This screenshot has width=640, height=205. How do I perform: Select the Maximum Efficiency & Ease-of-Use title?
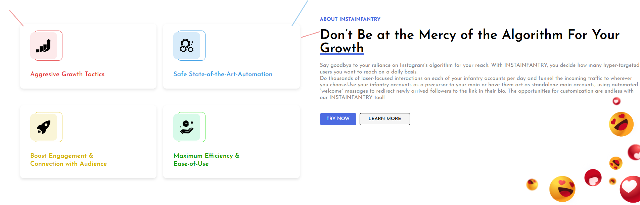(207, 160)
